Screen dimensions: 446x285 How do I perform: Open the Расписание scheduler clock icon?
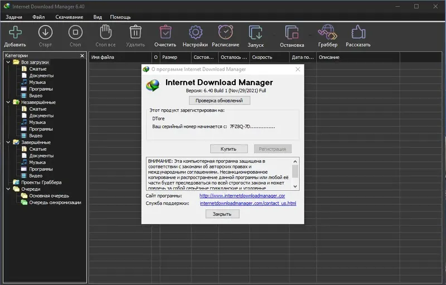[x=226, y=32]
